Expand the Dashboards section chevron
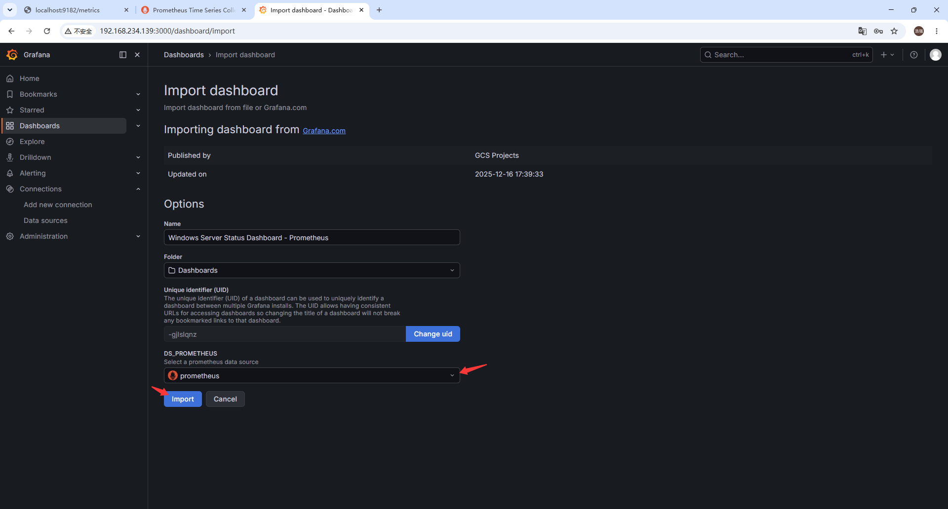This screenshot has width=948, height=509. (138, 126)
